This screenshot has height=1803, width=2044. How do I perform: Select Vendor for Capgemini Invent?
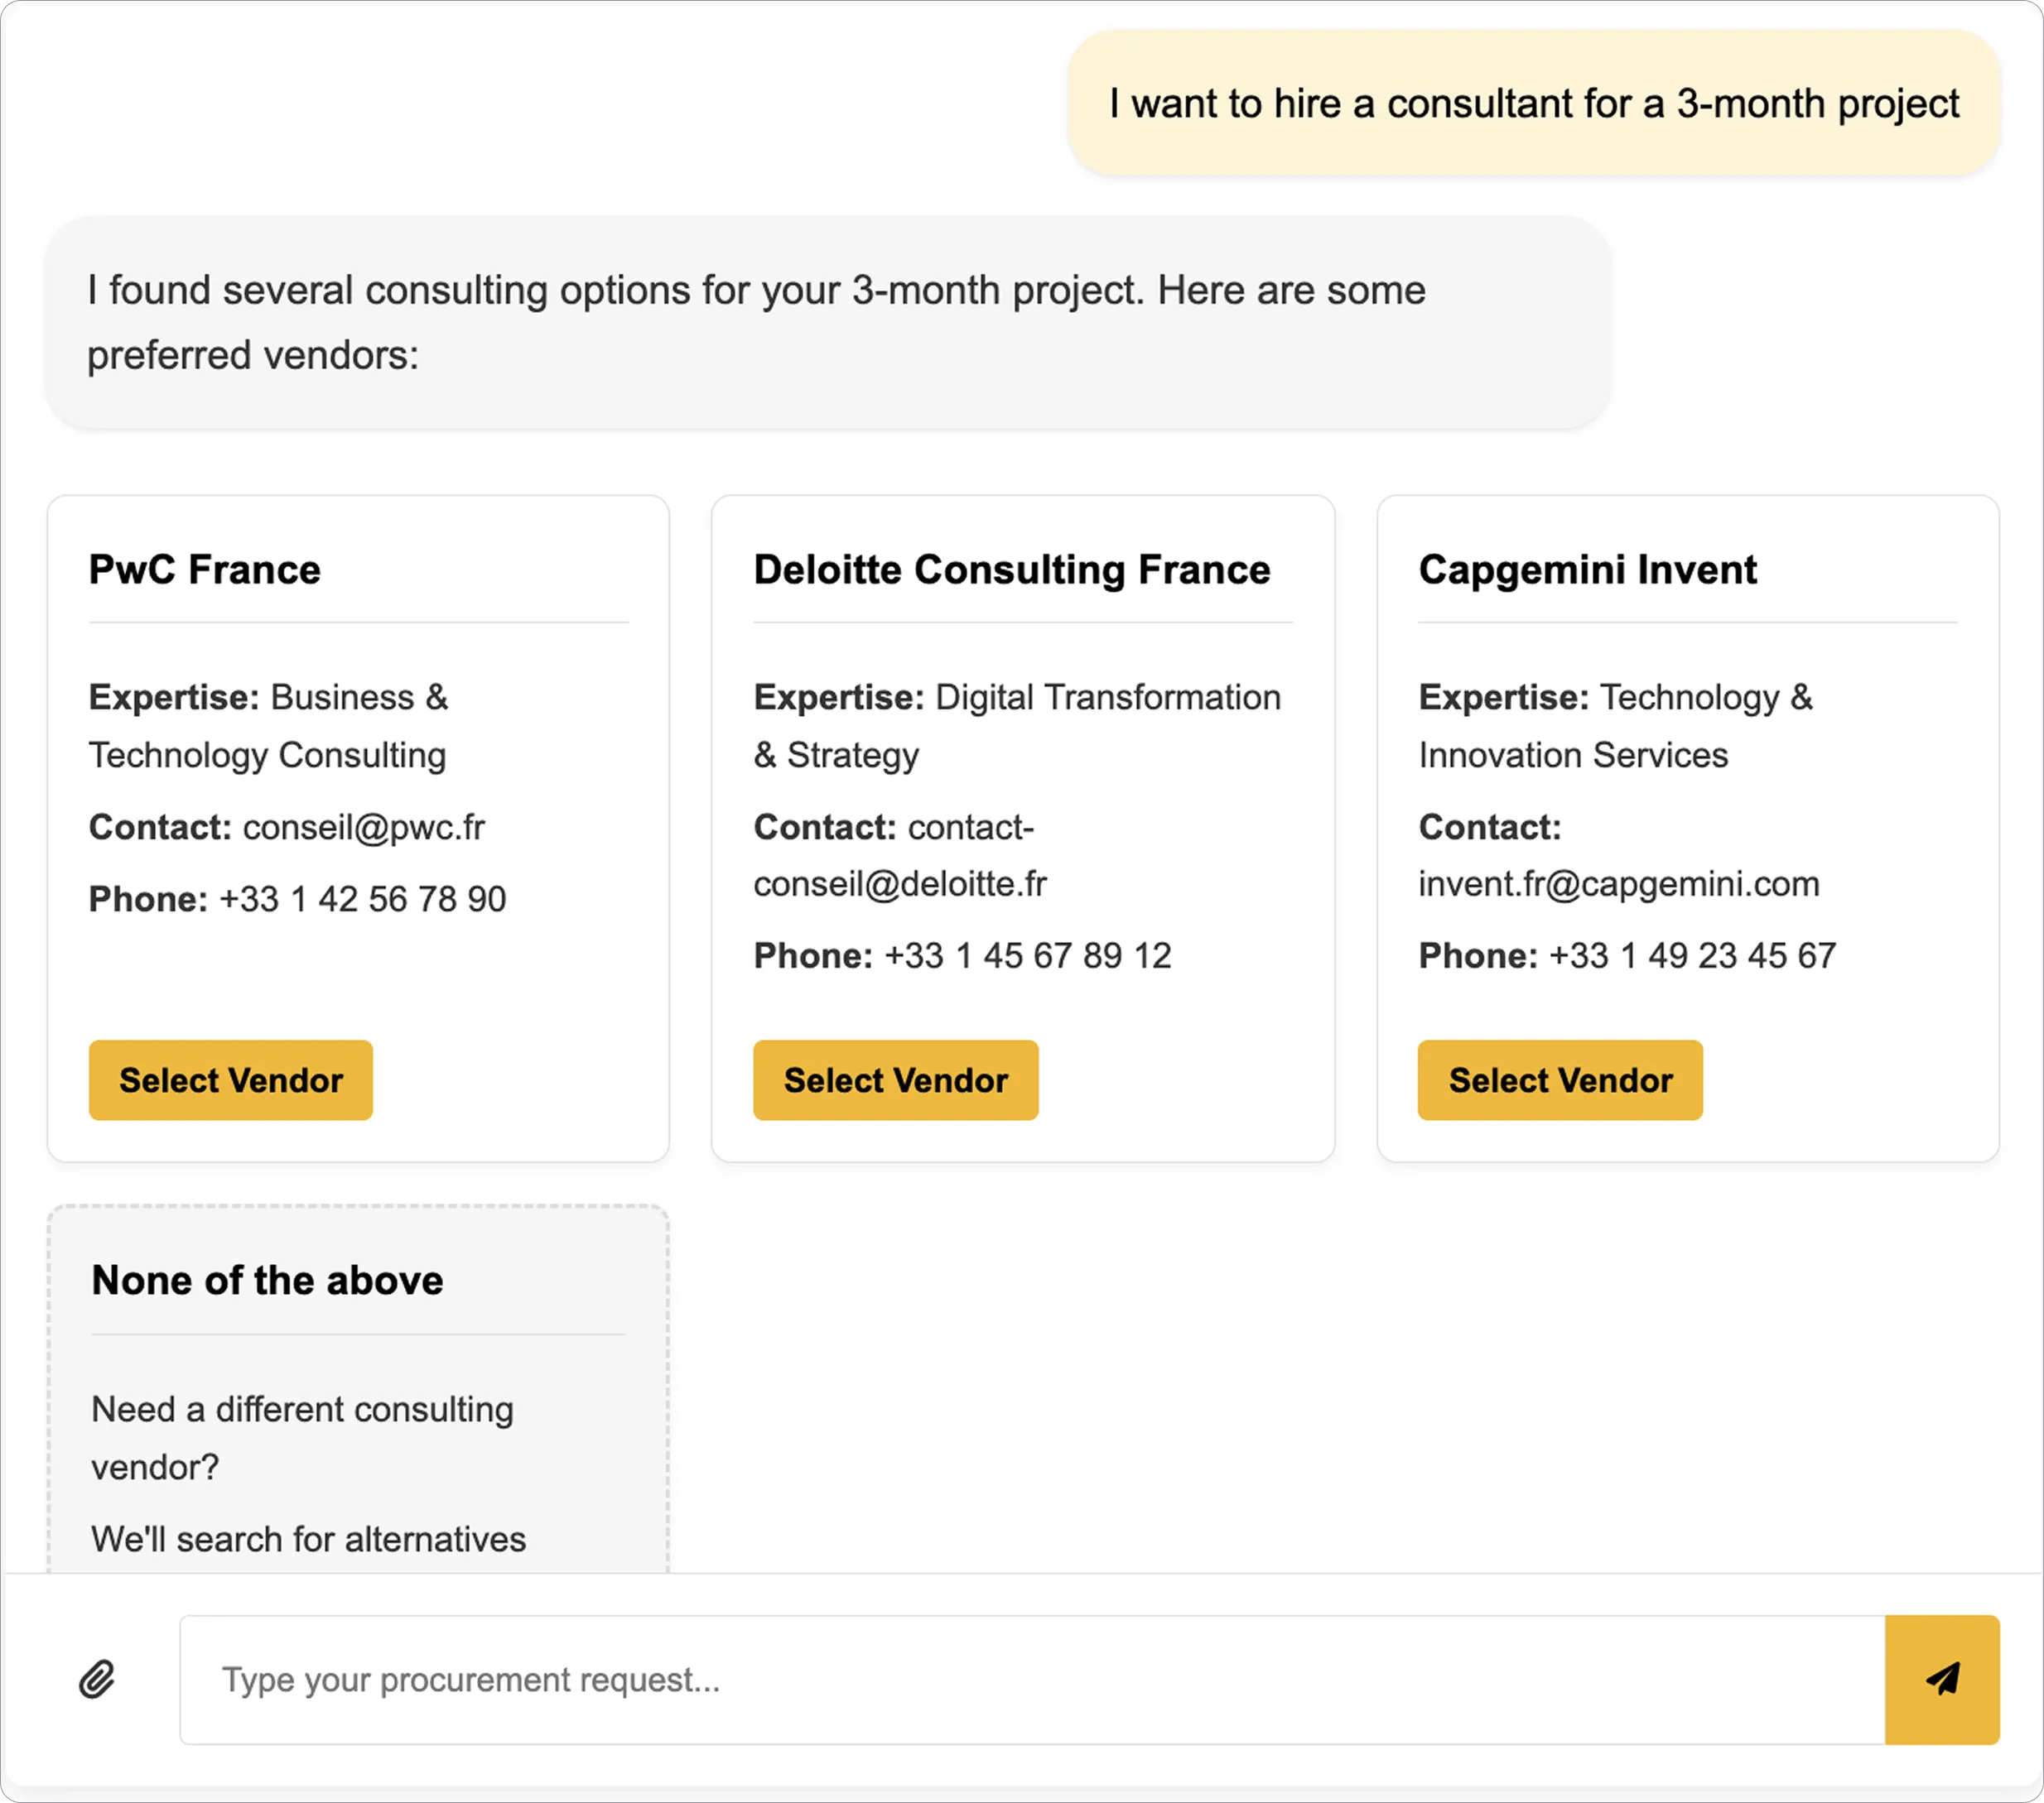tap(1560, 1079)
